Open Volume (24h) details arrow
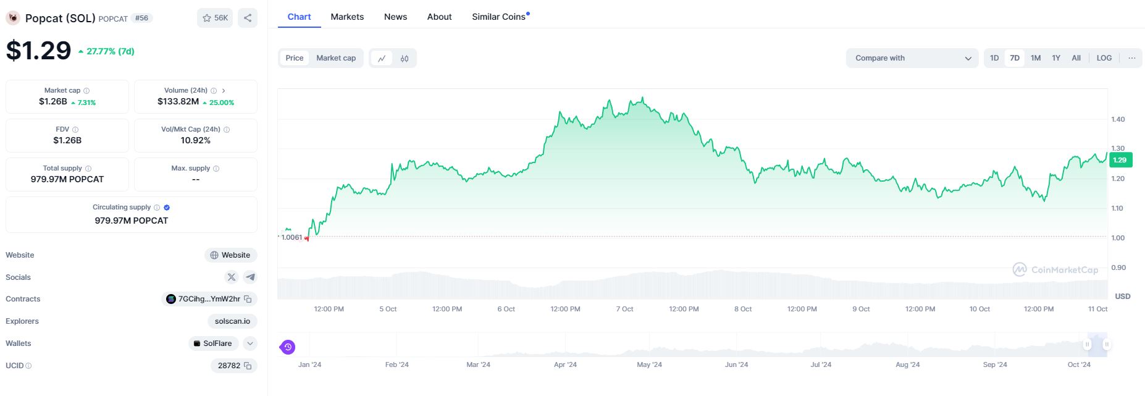 pos(224,91)
